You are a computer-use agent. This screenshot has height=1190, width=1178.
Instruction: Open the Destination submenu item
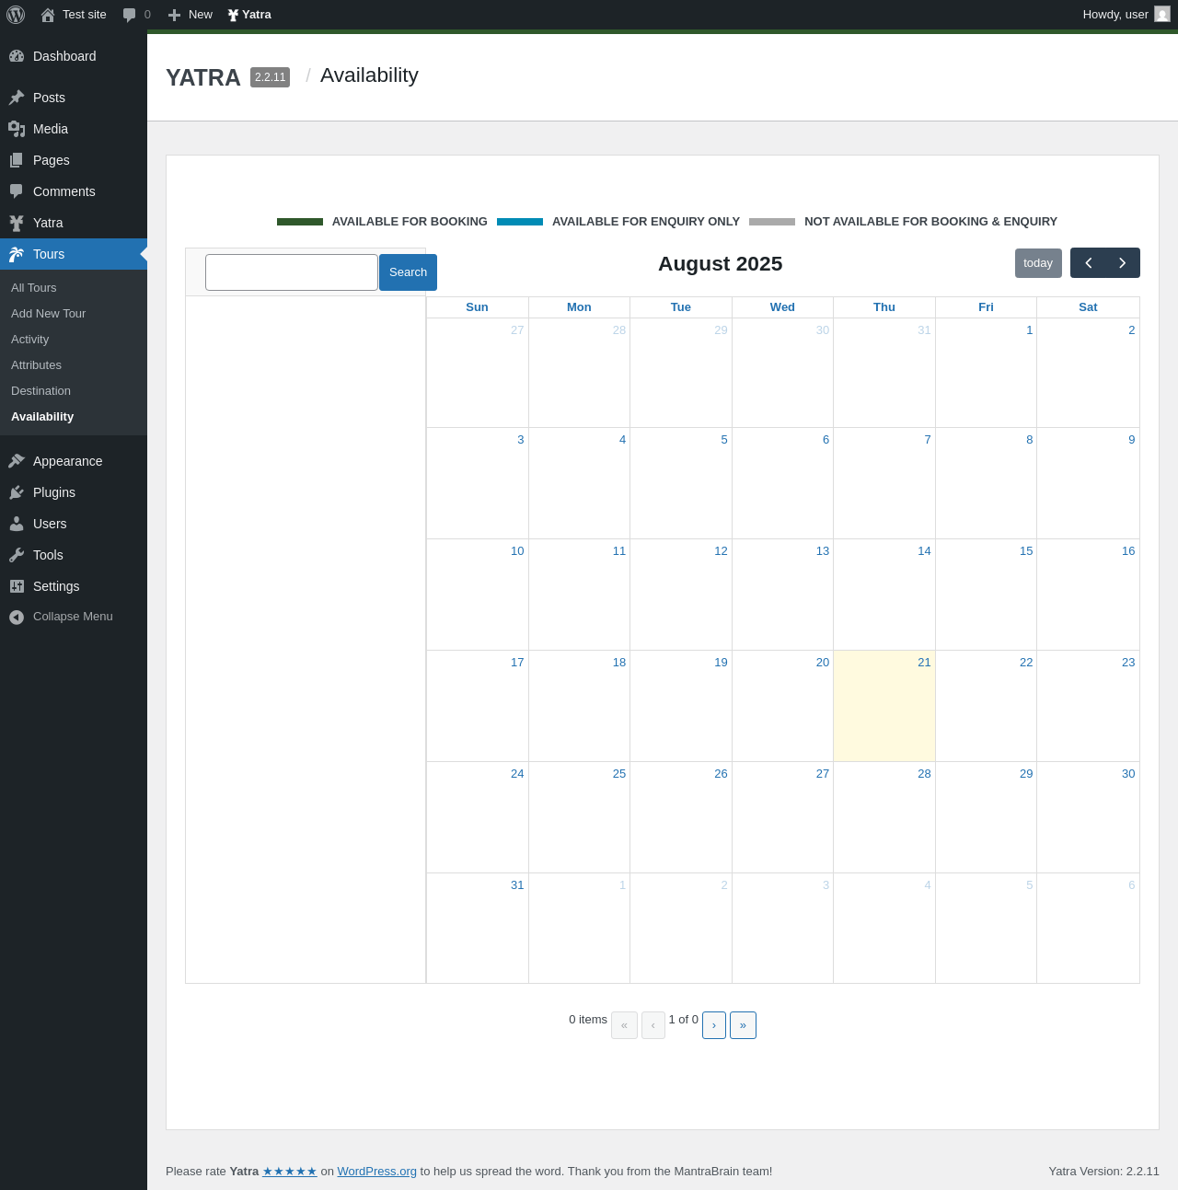coord(40,391)
